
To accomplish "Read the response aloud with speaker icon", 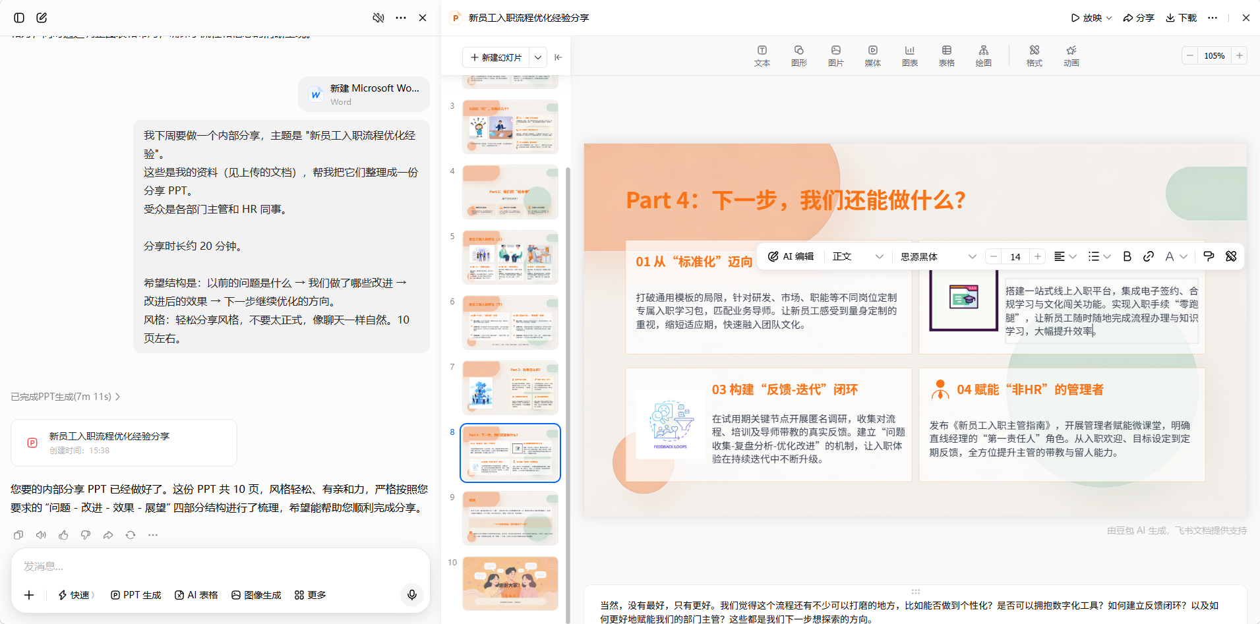I will tap(41, 535).
